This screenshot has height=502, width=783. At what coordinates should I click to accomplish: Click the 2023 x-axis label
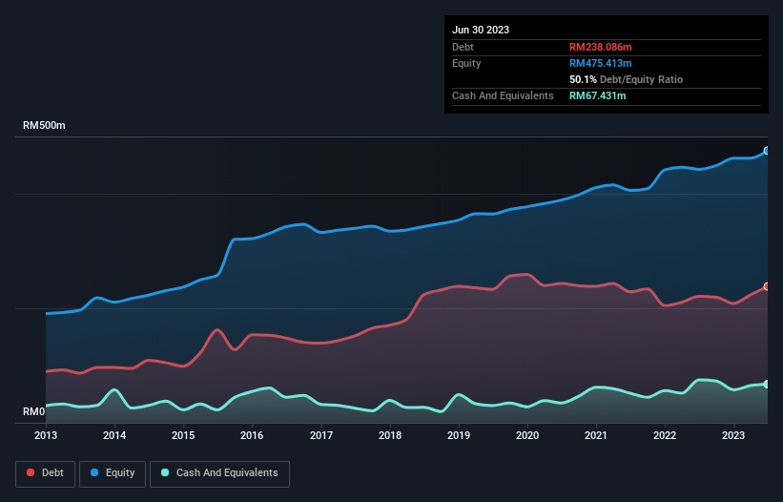pos(733,435)
